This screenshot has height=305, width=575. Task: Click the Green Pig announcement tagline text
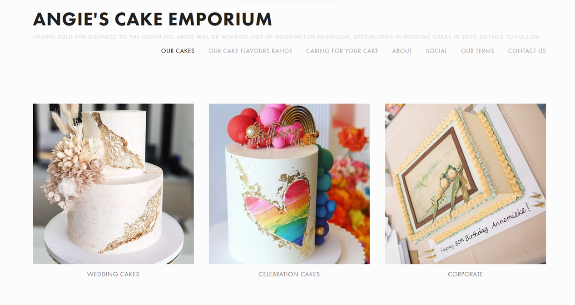(286, 37)
